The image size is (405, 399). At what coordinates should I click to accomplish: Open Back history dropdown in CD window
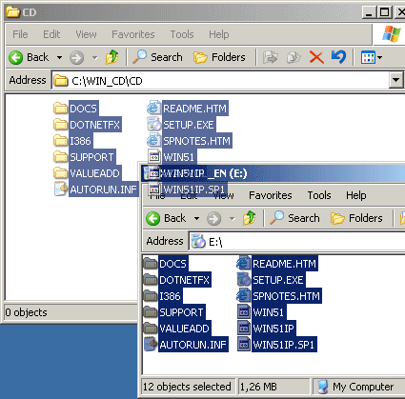point(59,58)
